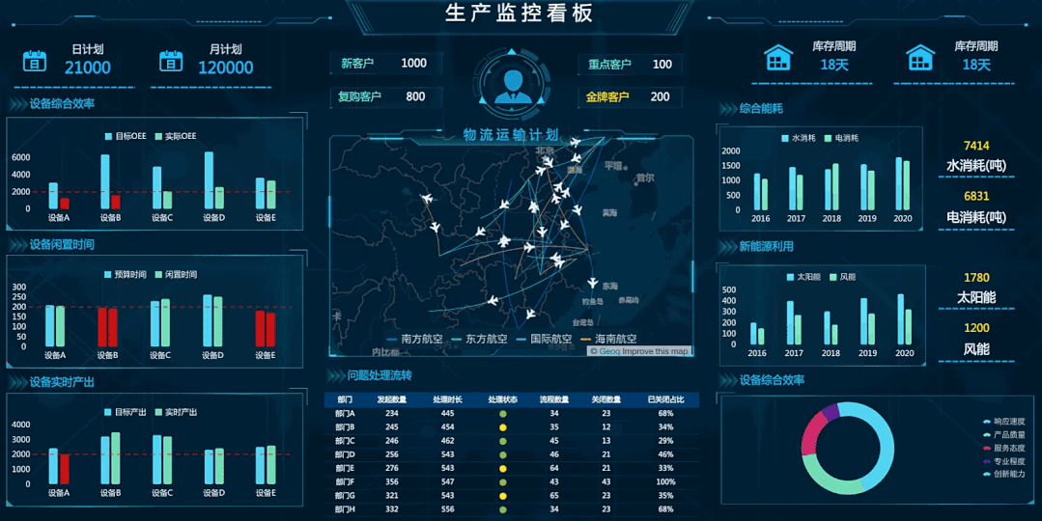
Task: Toggle the 目标OEE legend series
Action: pos(126,136)
